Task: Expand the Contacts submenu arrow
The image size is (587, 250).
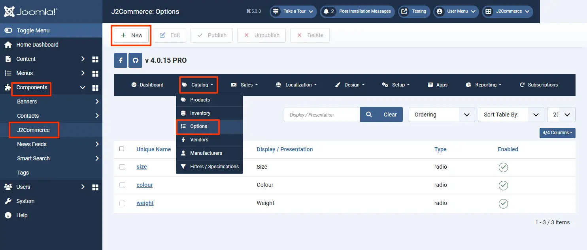Action: [x=97, y=116]
